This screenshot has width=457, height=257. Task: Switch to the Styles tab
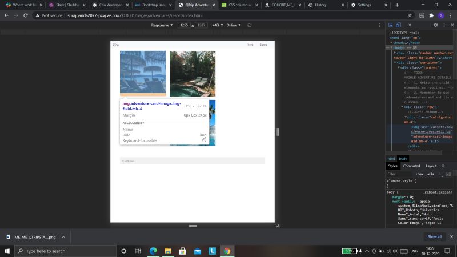pos(392,166)
